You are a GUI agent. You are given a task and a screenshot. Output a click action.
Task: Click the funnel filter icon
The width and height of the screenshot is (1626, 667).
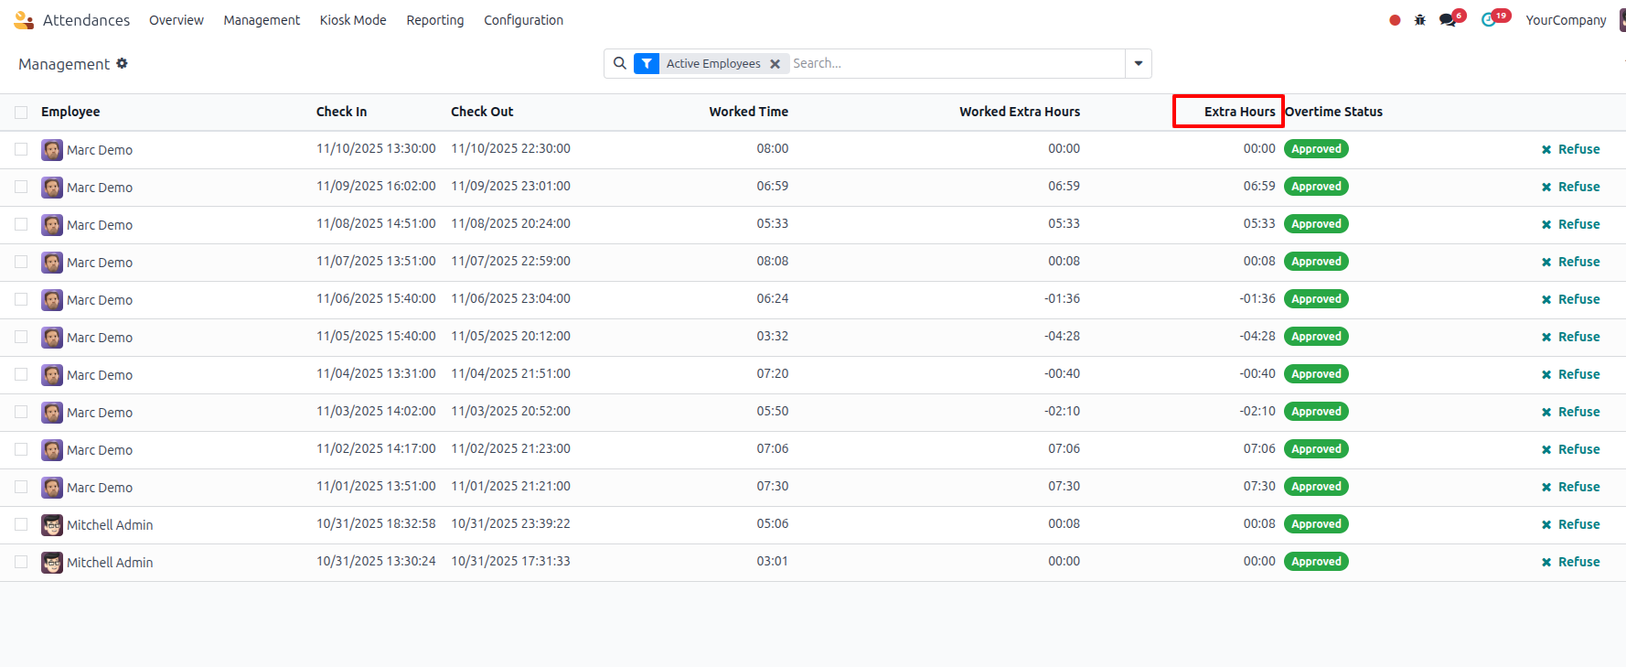click(x=647, y=63)
